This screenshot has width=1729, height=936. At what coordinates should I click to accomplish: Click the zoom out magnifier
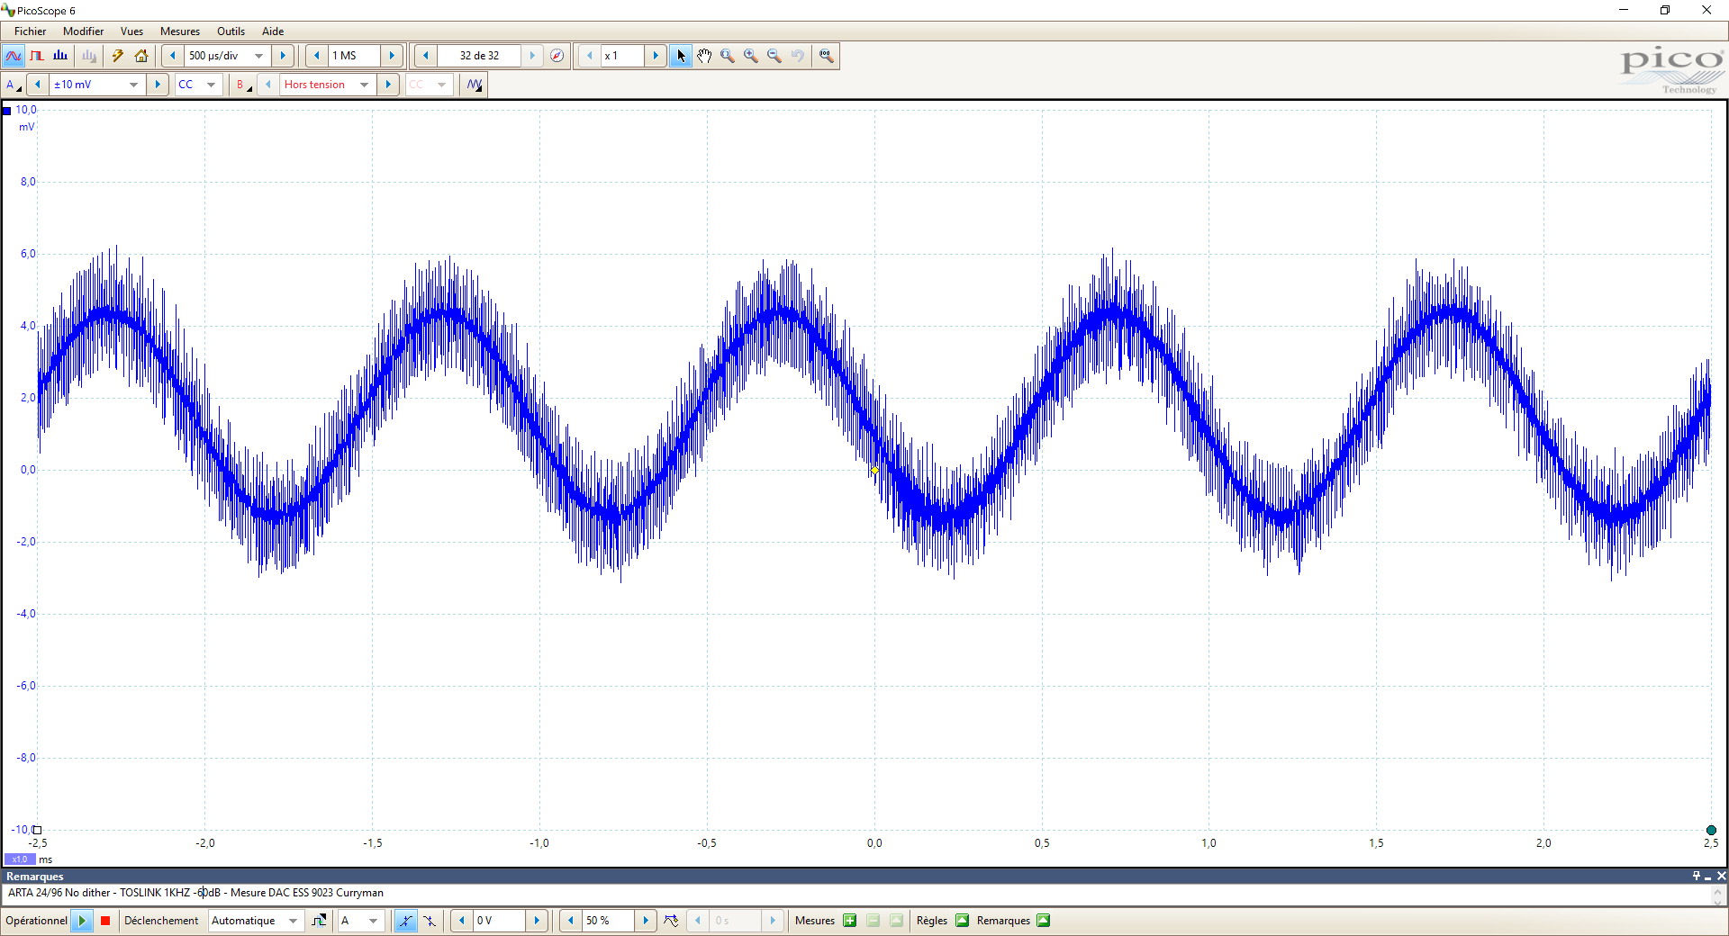click(x=774, y=56)
